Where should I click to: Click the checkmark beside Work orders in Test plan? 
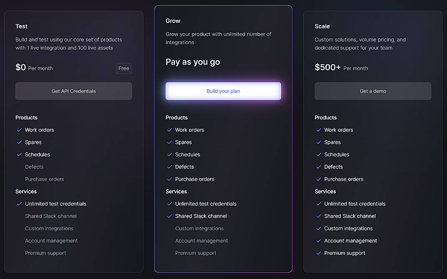click(x=19, y=130)
